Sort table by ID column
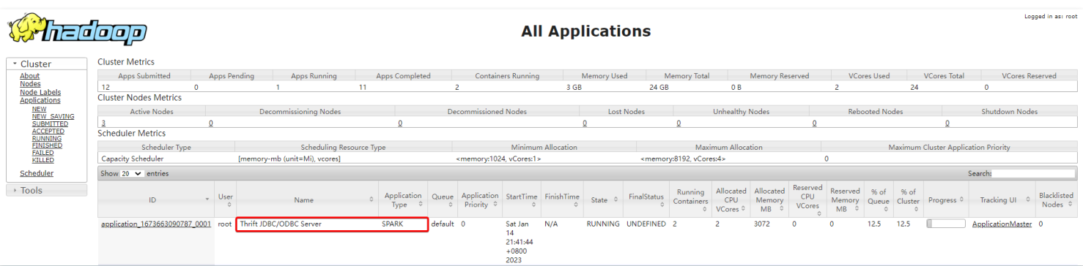 [x=156, y=199]
